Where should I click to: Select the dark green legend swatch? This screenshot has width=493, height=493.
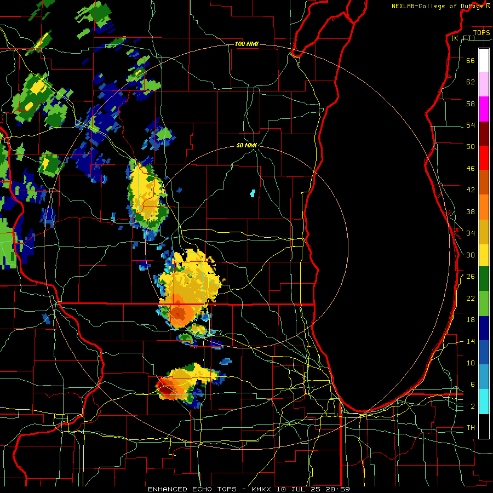click(x=484, y=279)
